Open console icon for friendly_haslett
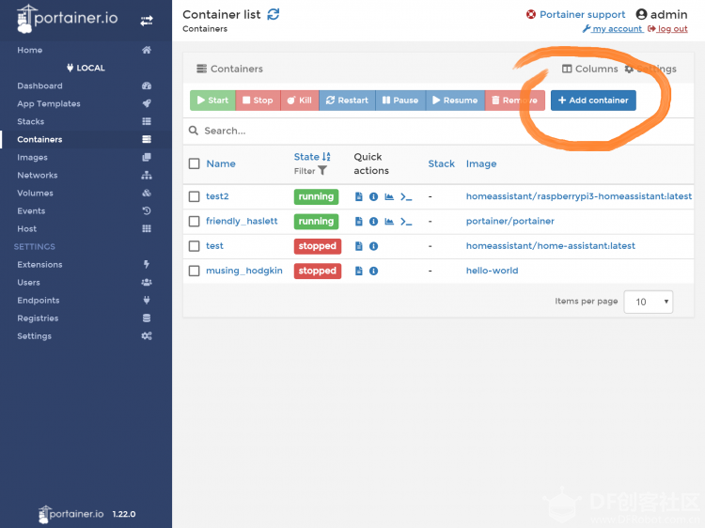705x528 pixels. [406, 222]
